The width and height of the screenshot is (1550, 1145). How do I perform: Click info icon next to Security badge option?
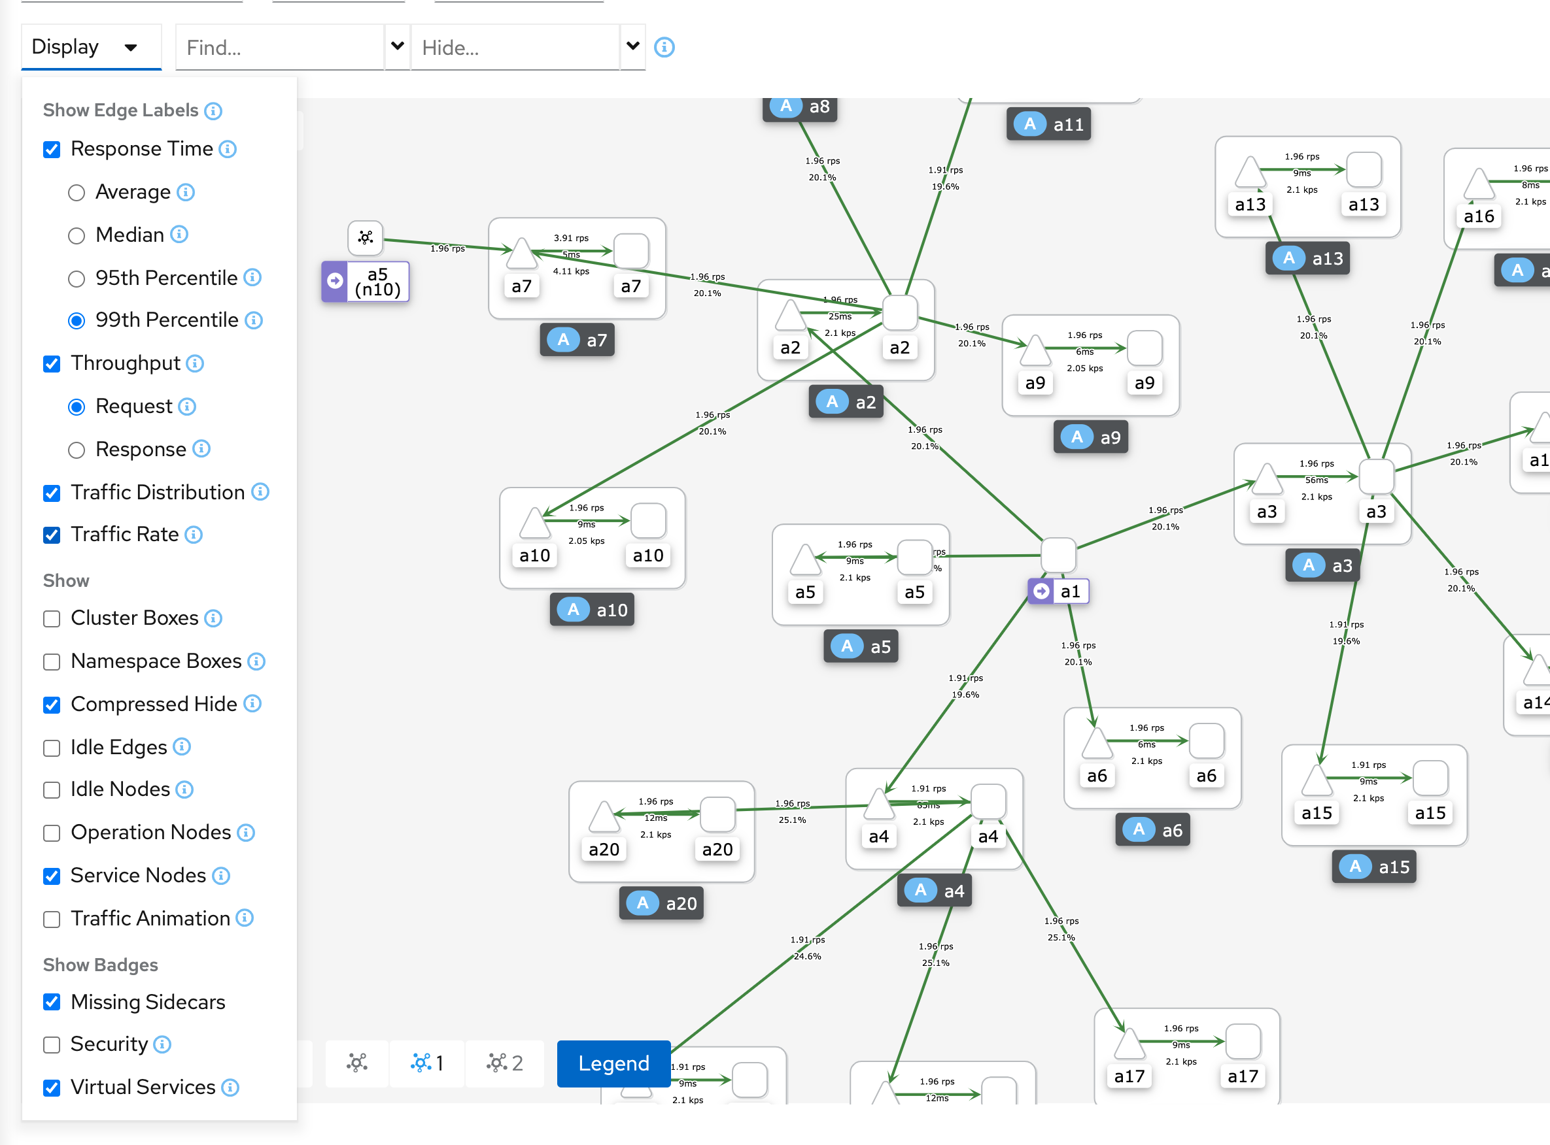point(162,1044)
